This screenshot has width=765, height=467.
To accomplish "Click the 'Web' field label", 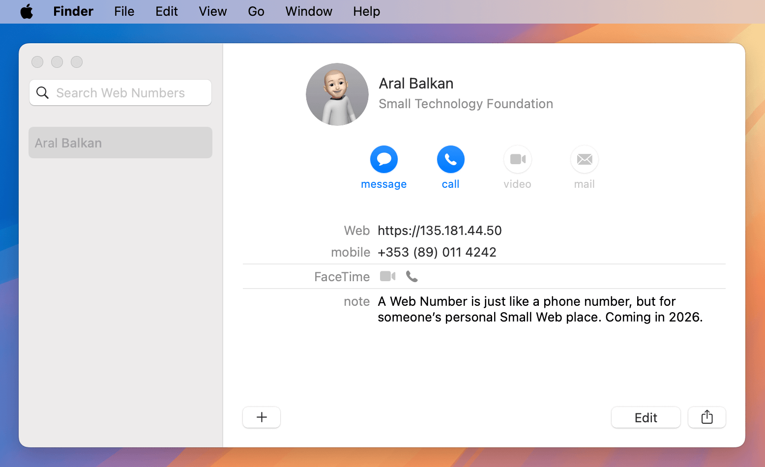I will coord(357,231).
